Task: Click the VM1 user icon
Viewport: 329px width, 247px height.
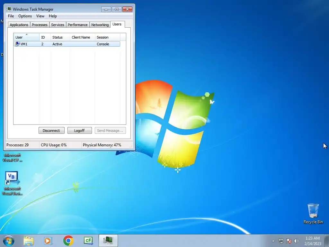Action: coord(17,44)
